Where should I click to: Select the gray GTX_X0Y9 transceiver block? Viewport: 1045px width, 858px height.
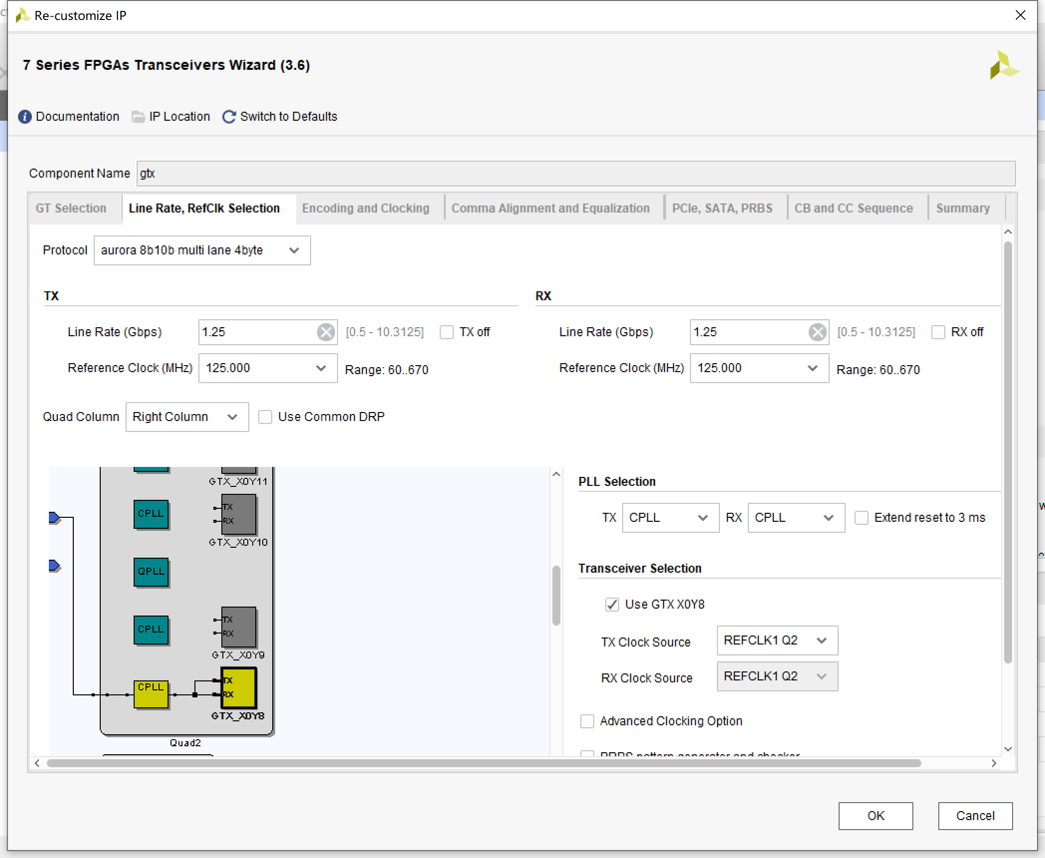coord(239,627)
